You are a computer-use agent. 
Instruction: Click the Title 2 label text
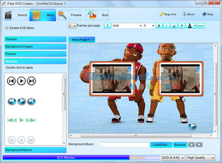click(x=180, y=101)
